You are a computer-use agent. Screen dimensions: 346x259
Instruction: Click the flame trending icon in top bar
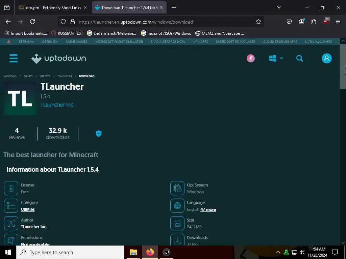pyautogui.click(x=9, y=41)
